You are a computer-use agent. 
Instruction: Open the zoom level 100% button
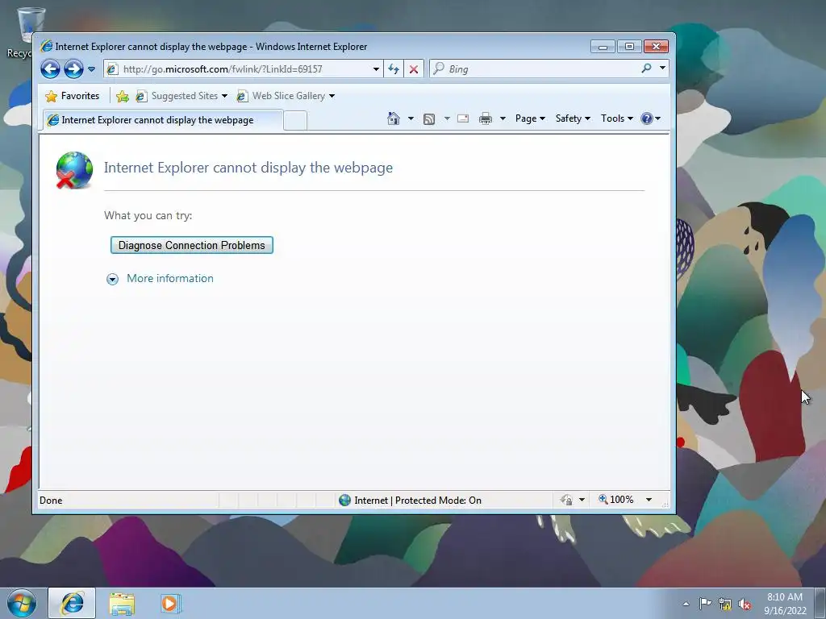pyautogui.click(x=615, y=500)
